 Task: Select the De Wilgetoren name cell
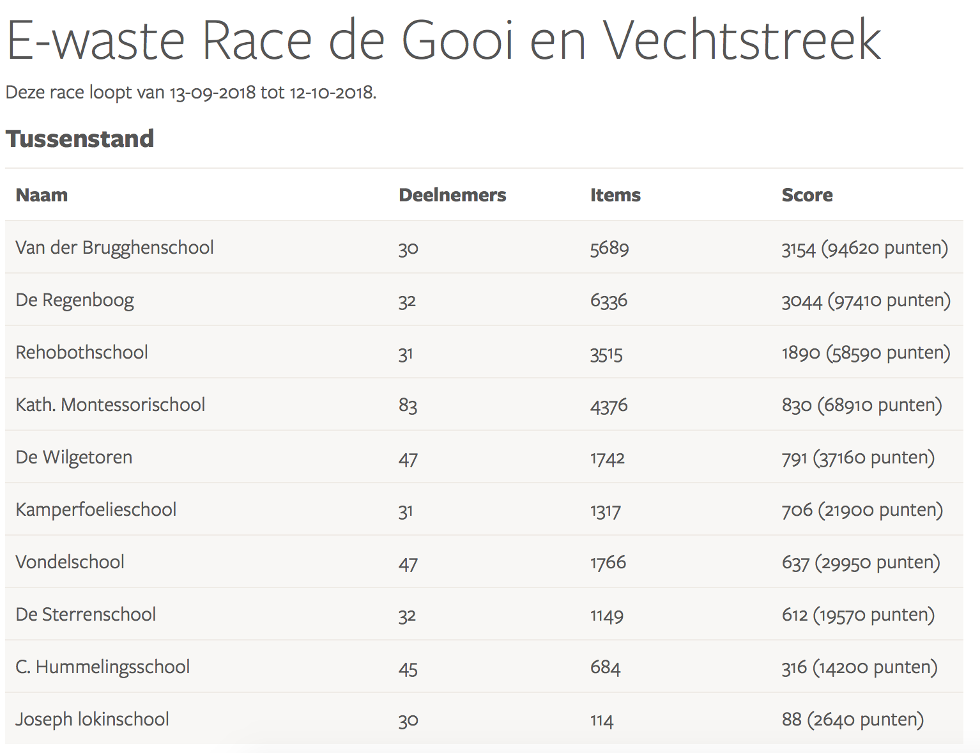click(x=74, y=457)
